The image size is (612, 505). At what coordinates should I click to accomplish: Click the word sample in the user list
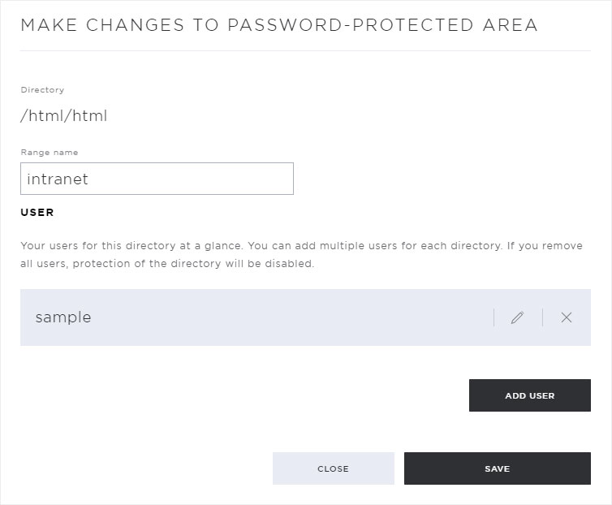pos(63,317)
